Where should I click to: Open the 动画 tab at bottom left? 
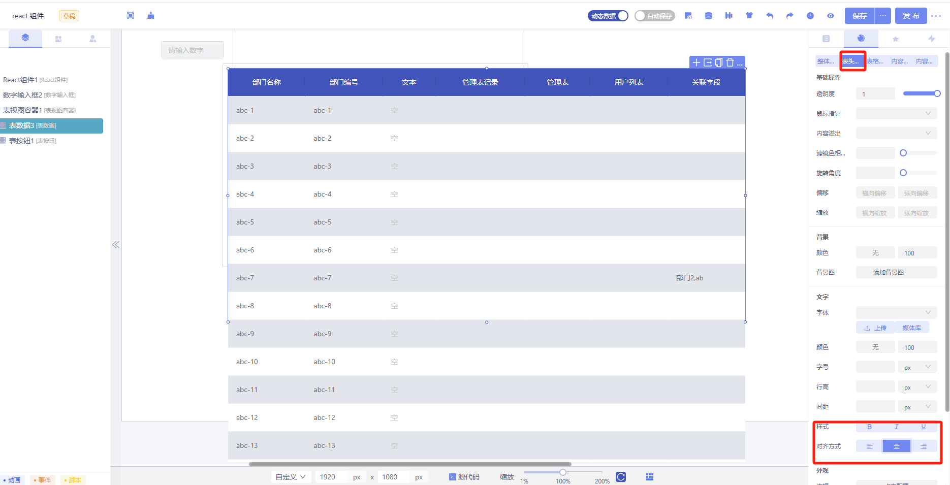point(12,480)
